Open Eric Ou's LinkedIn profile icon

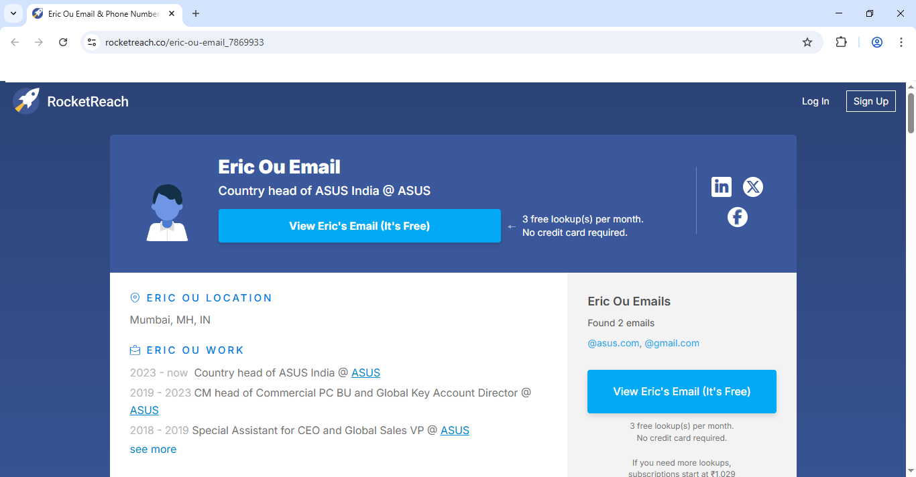coord(722,187)
